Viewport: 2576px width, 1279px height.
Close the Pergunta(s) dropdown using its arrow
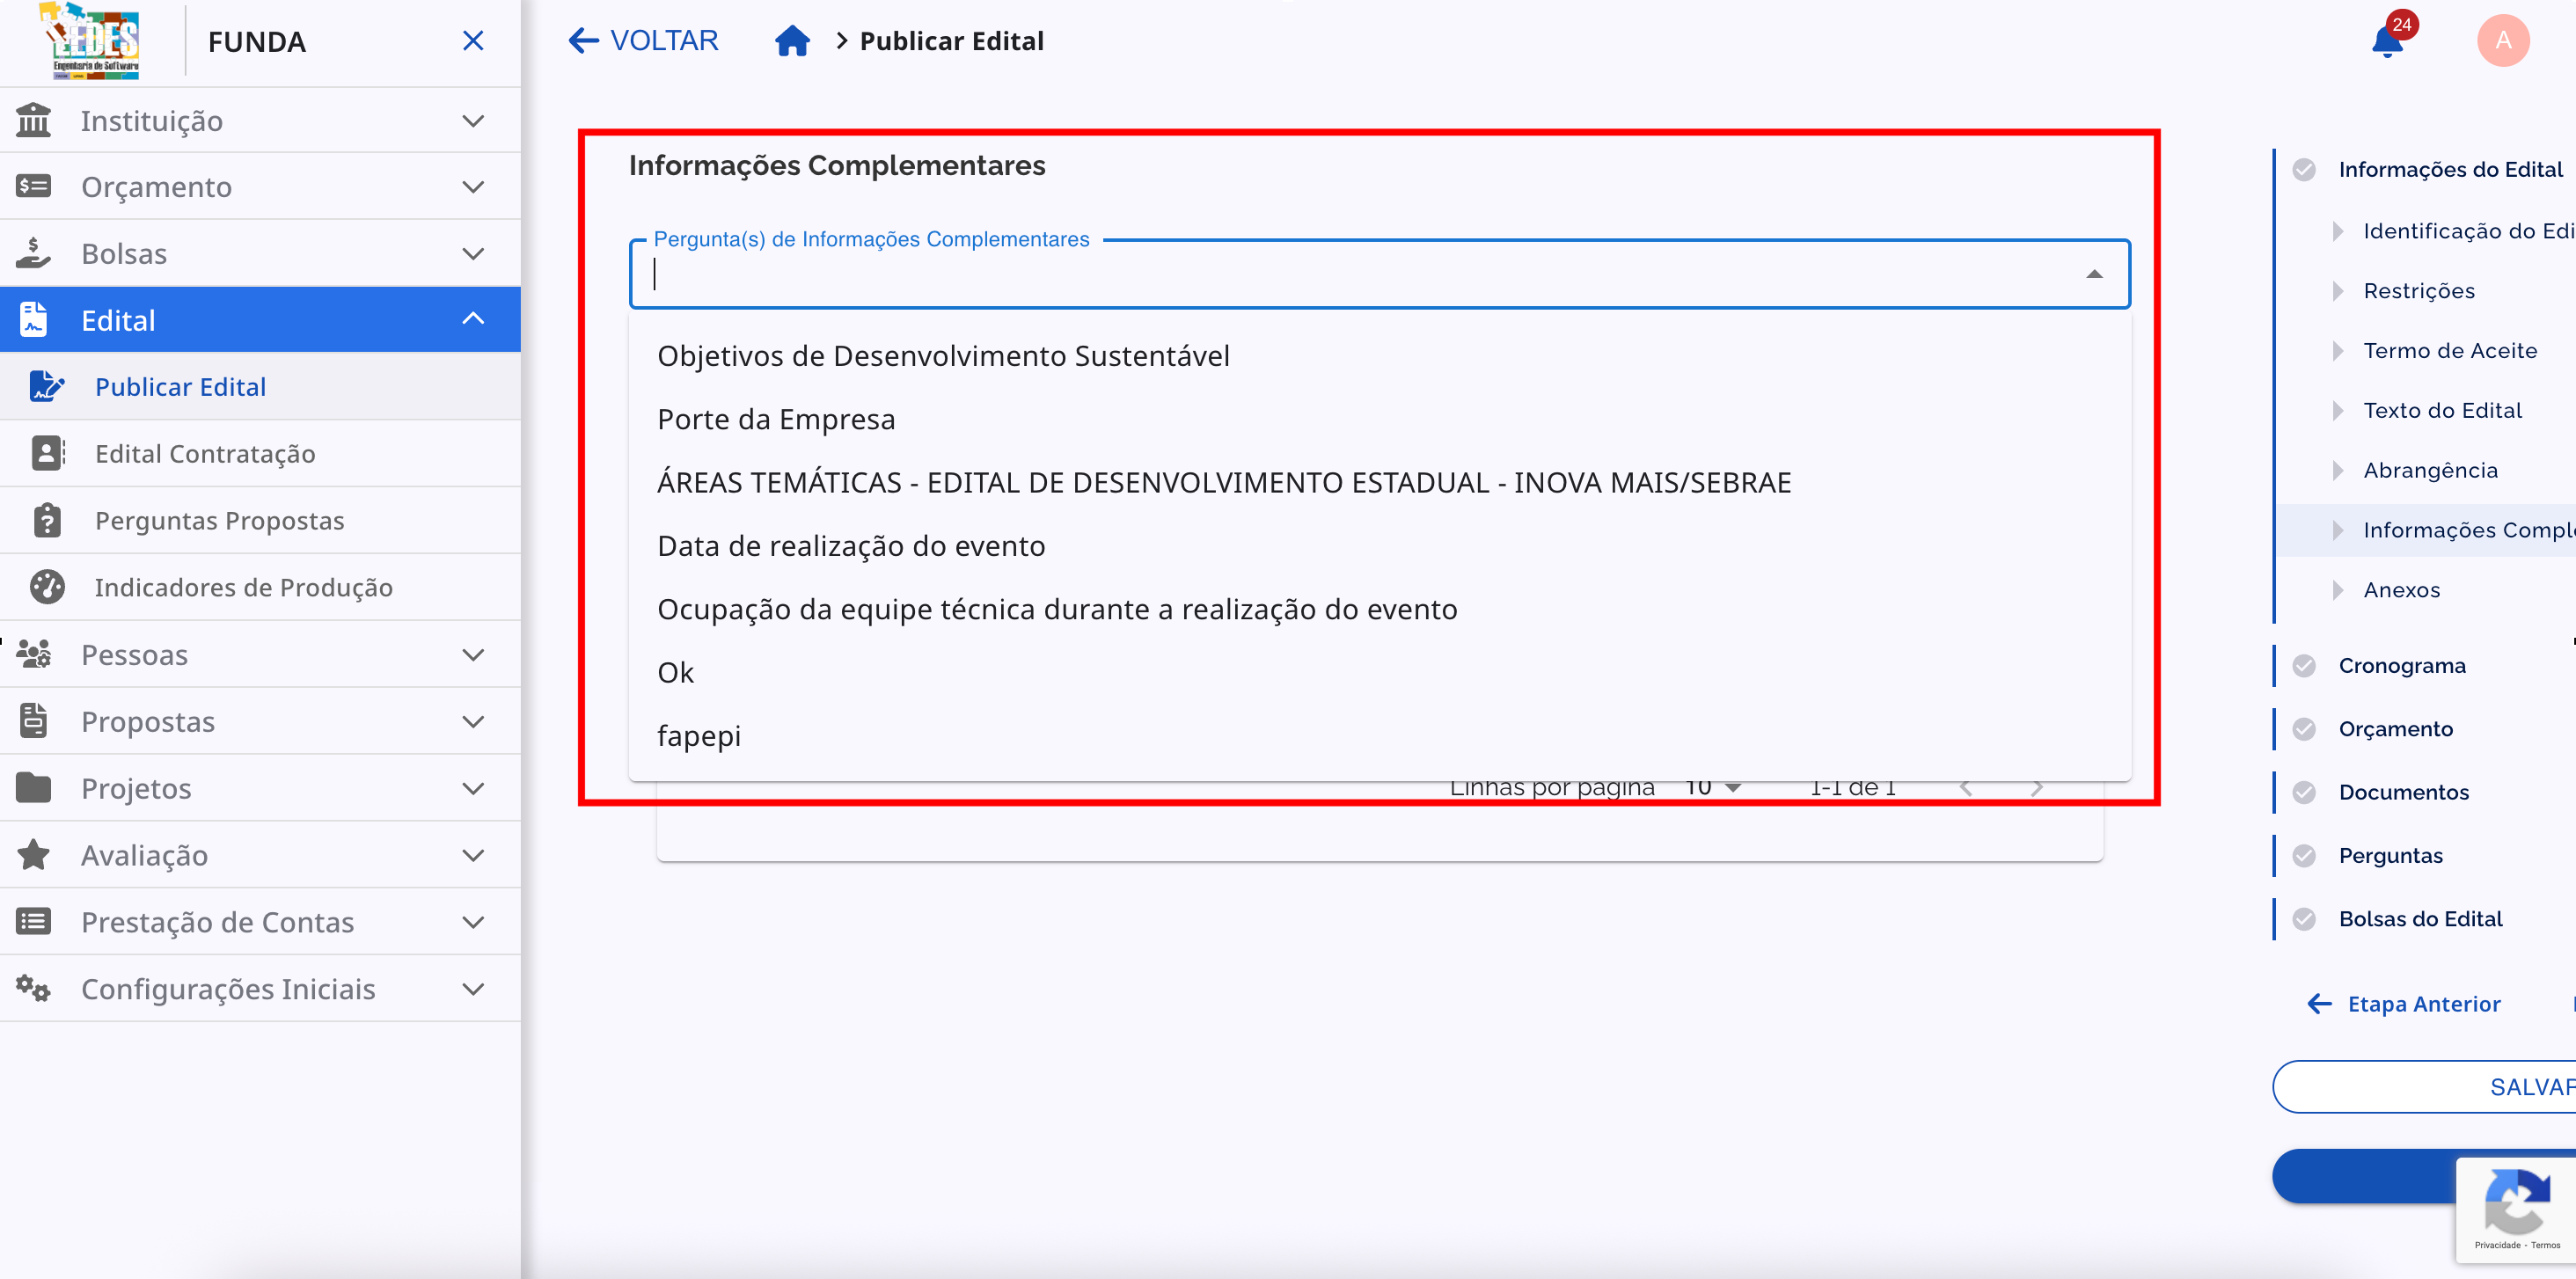[x=2096, y=274]
